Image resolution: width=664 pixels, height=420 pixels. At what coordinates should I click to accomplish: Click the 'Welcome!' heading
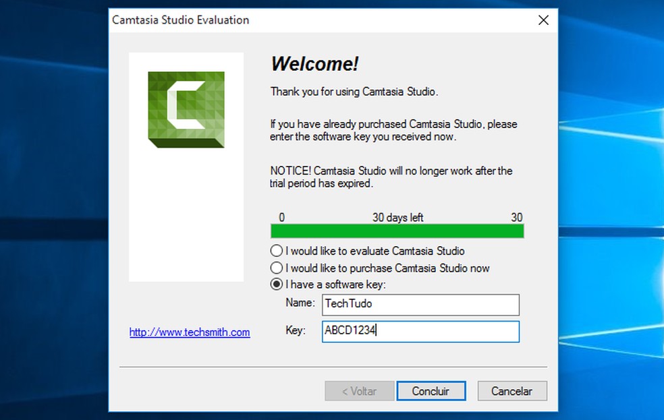(x=314, y=64)
